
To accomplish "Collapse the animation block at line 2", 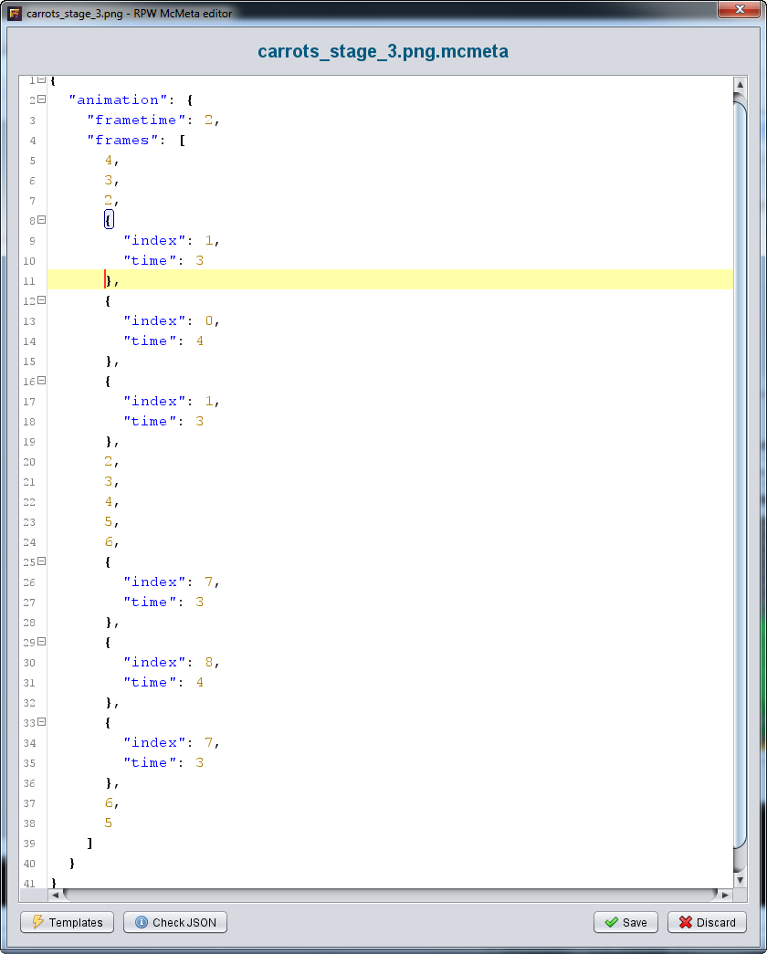I will pos(42,100).
